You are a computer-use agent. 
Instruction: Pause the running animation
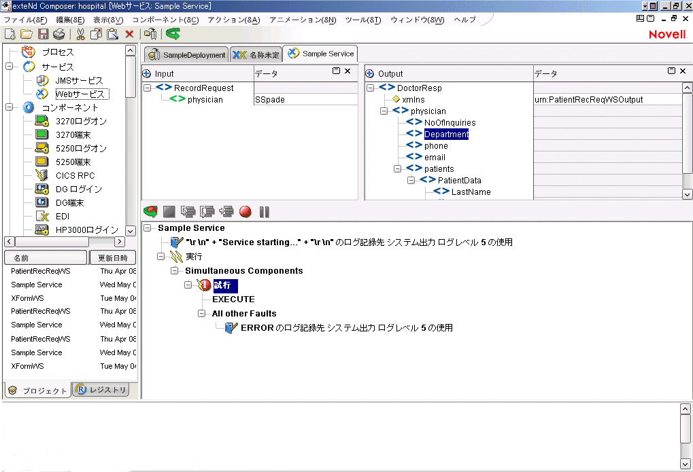tap(264, 212)
